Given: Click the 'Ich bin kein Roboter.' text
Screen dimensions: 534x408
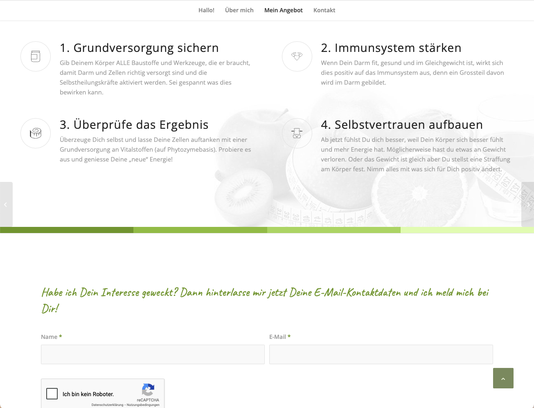Looking at the screenshot, I should click(88, 394).
